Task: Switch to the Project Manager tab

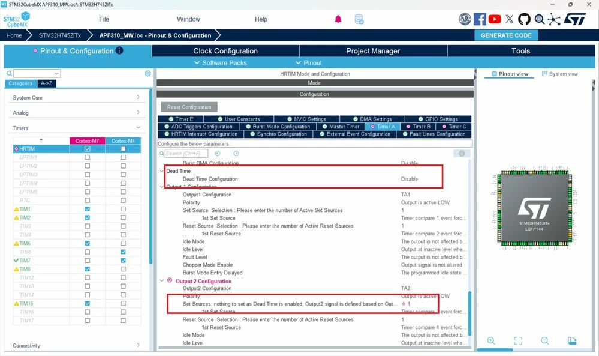Action: [373, 51]
